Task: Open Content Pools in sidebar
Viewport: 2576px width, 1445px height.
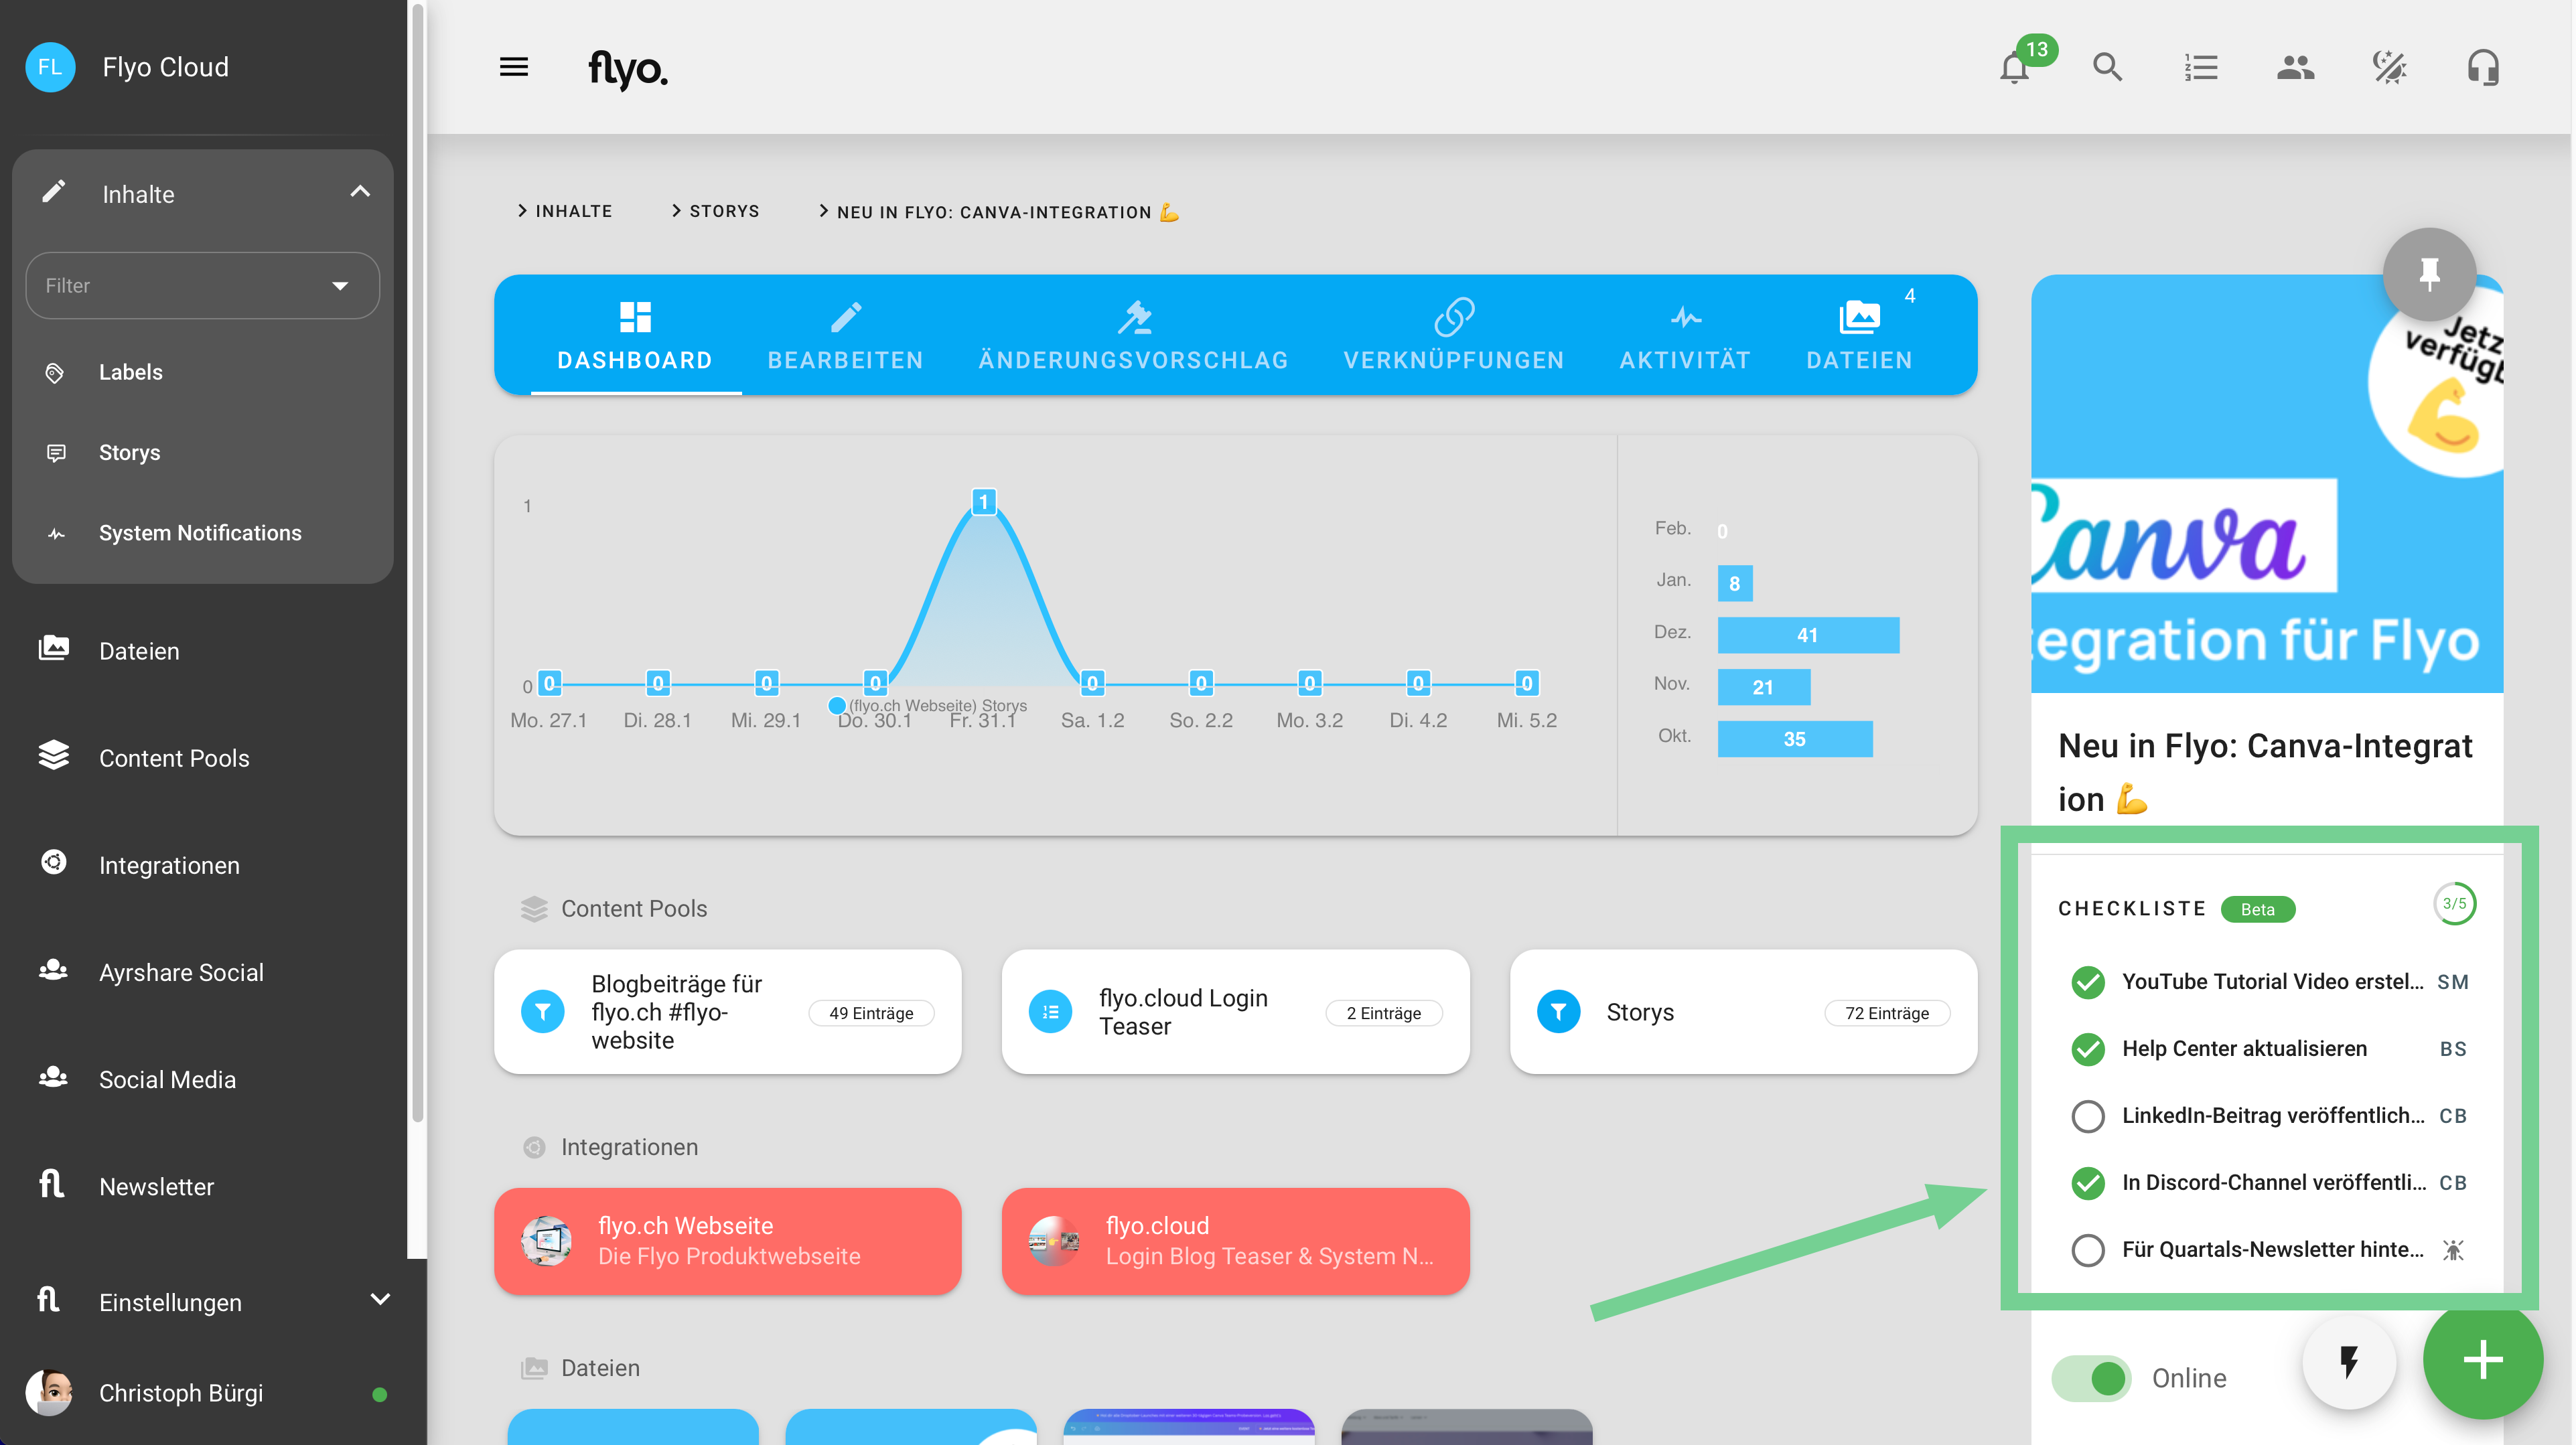Action: [x=202, y=757]
